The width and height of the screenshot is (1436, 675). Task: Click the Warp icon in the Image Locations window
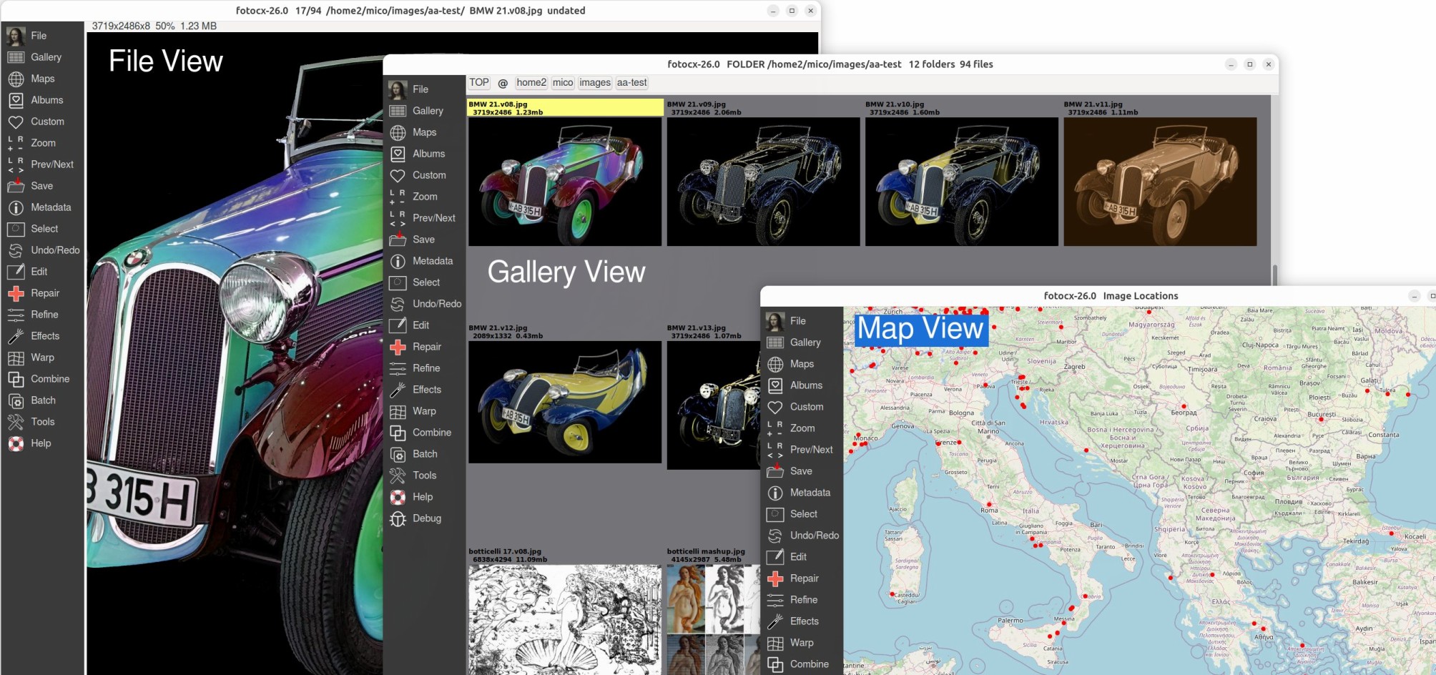[x=775, y=643]
